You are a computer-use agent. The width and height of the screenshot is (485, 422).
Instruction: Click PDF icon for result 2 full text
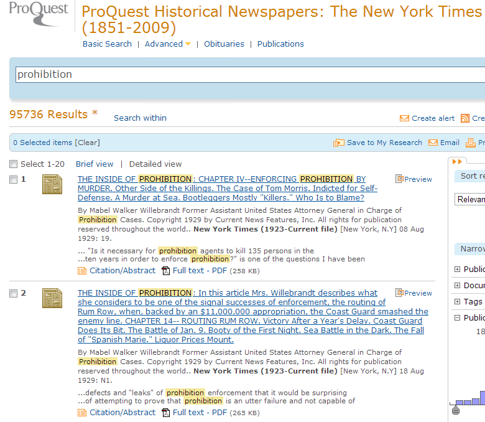[166, 413]
